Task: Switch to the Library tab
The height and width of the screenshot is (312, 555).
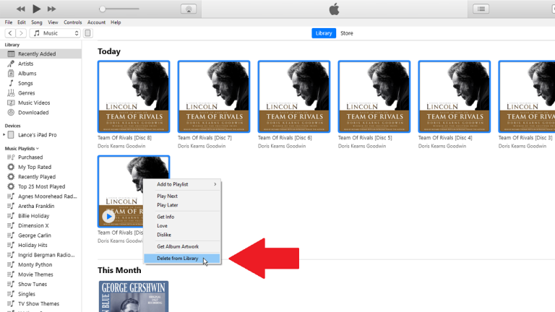Action: tap(324, 33)
